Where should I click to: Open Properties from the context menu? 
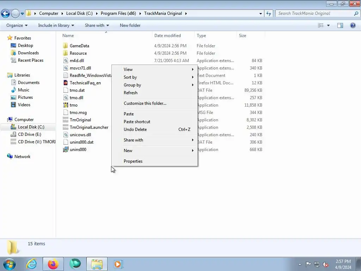(159, 161)
